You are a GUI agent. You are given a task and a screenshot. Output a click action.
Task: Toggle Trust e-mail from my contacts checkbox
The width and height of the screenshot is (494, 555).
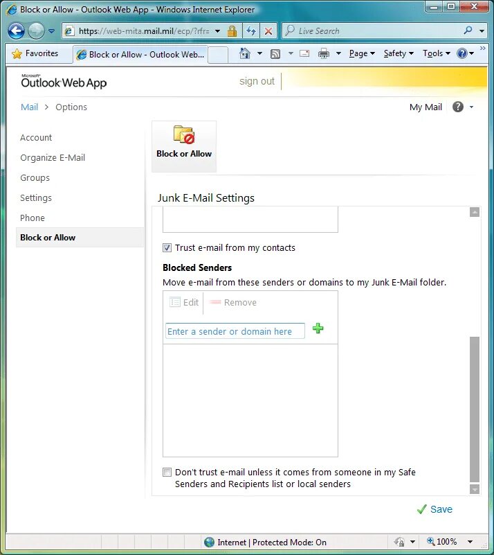pos(167,248)
